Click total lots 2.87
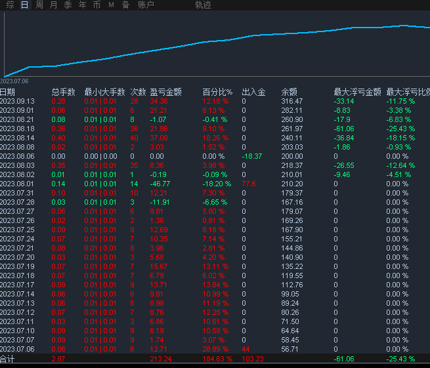 tap(58, 359)
